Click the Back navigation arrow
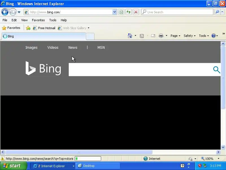Screen dimensions: 226x170 coord(5,12)
